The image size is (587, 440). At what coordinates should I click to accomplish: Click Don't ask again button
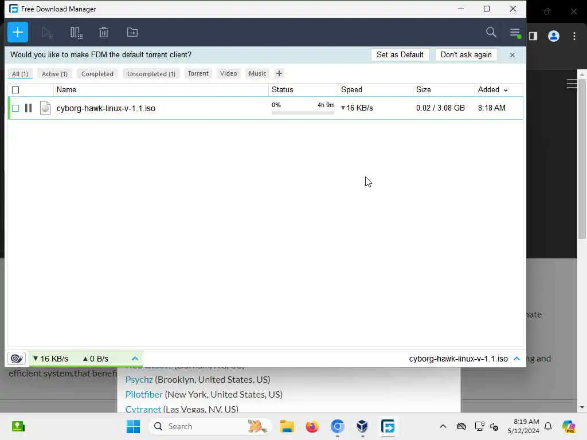coord(465,54)
